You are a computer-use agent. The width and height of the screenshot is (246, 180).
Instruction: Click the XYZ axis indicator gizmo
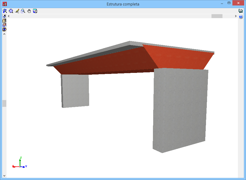[20, 162]
